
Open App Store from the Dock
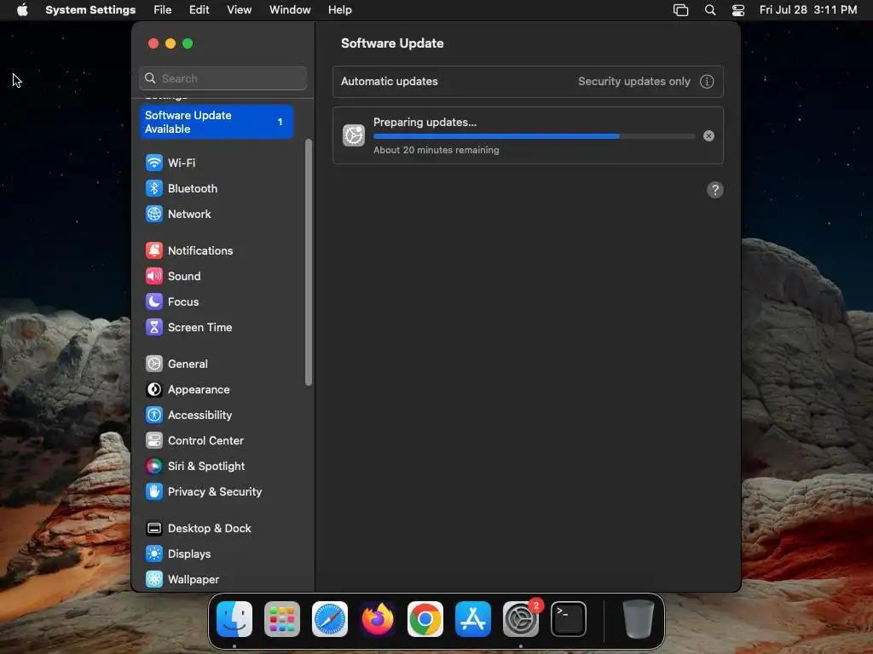point(473,618)
